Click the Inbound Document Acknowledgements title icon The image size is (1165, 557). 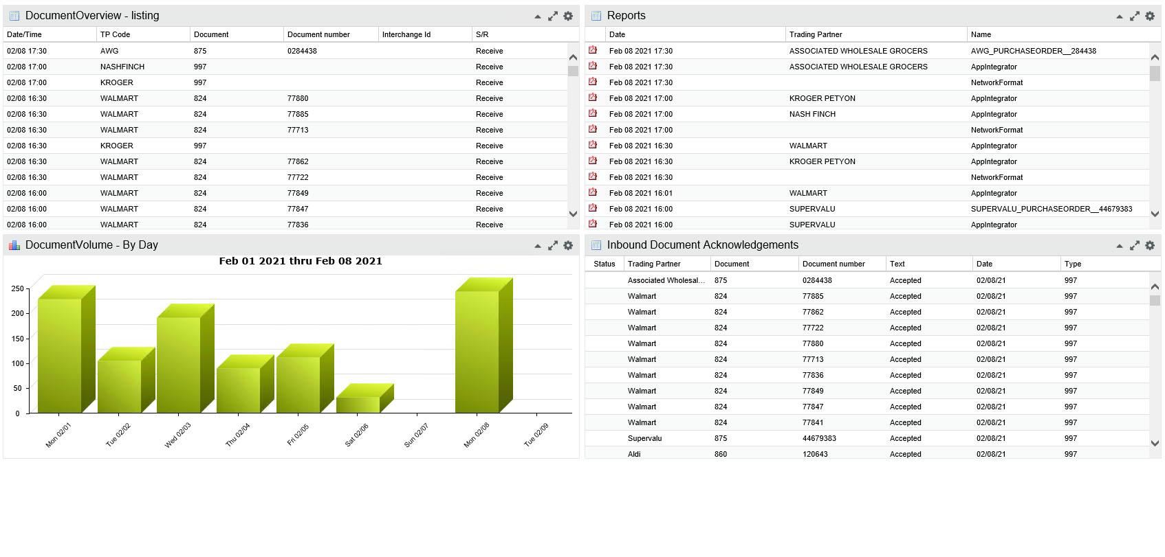tap(596, 245)
